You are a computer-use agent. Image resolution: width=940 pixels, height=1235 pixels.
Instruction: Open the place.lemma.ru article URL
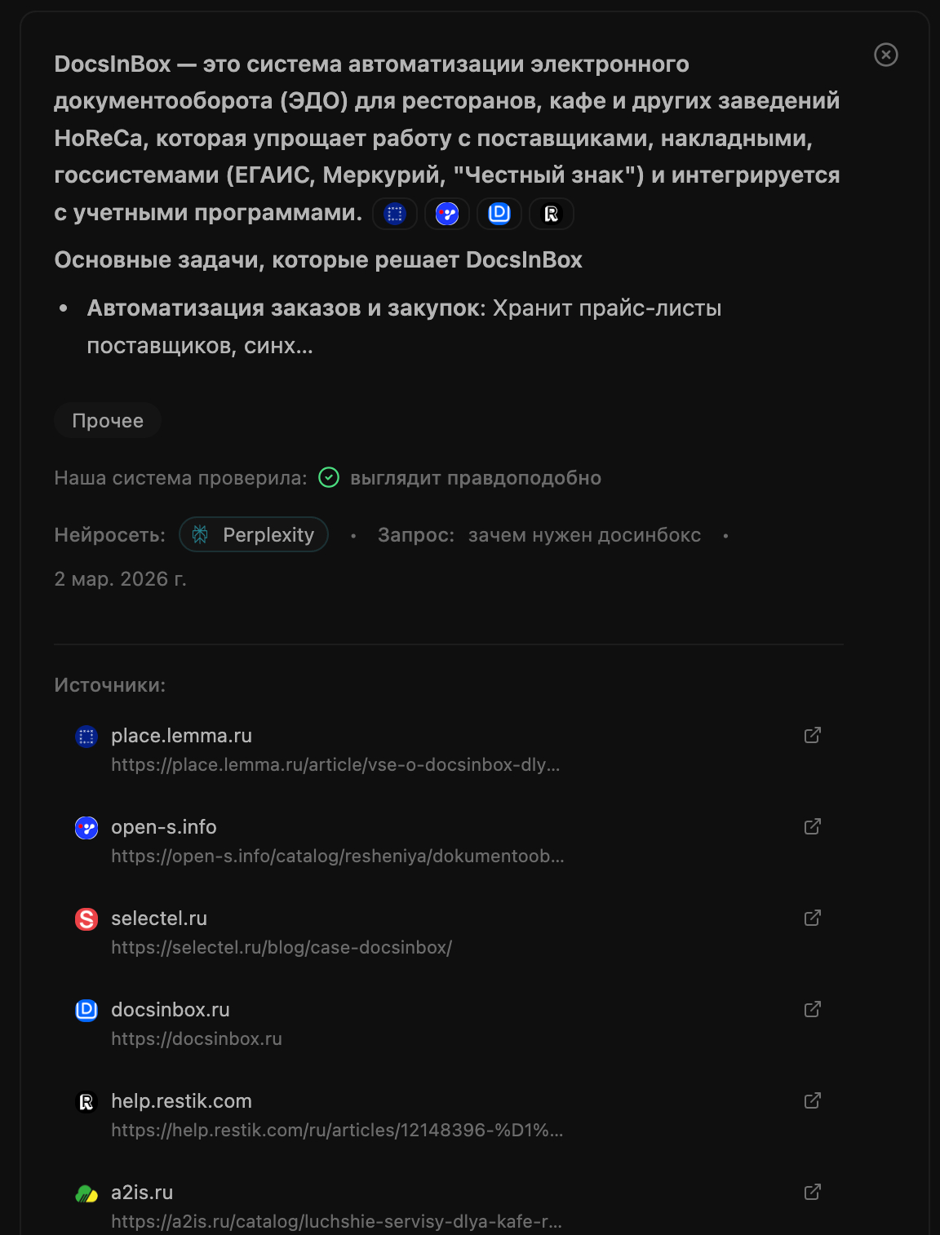[335, 765]
